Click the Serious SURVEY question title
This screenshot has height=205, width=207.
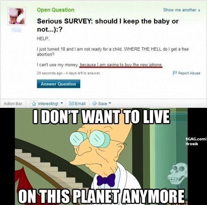click(x=108, y=25)
